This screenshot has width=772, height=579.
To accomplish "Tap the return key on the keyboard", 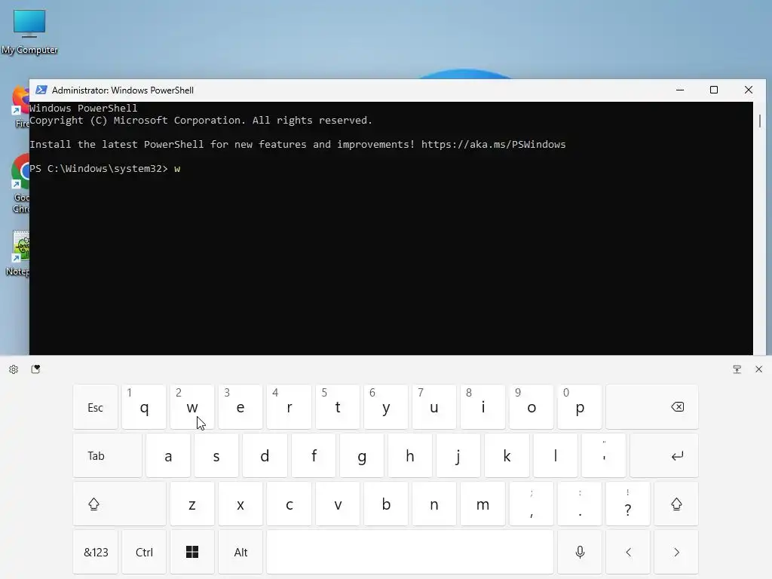I will coord(663,456).
